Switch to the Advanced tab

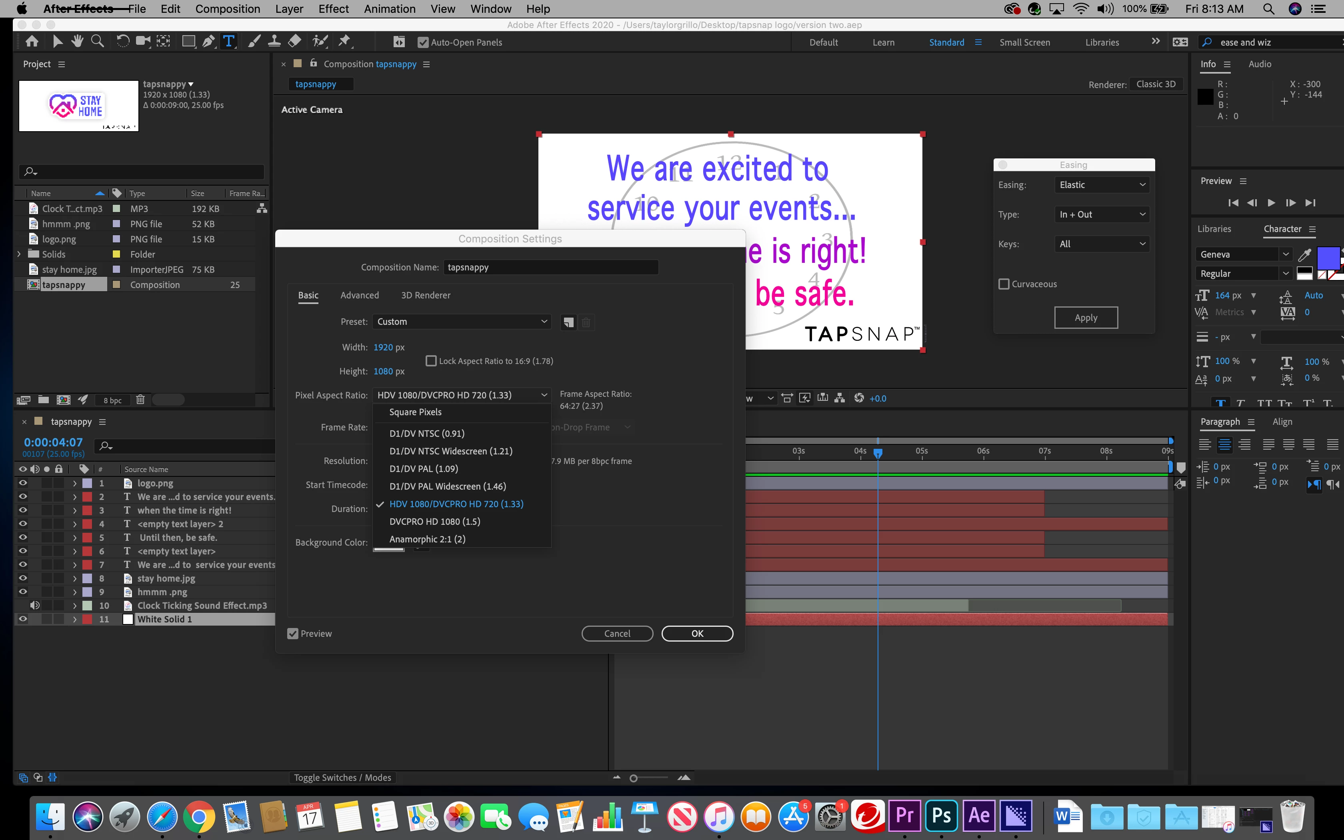(x=359, y=296)
